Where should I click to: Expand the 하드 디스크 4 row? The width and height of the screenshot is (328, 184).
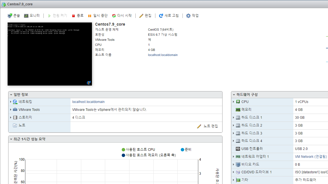click(234, 141)
